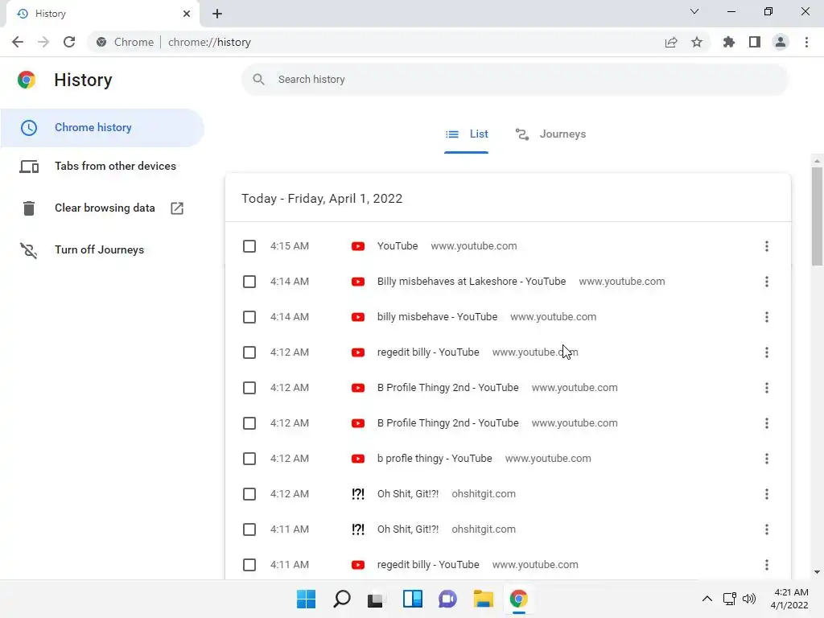Click the devices icon in sidebar

pos(29,167)
